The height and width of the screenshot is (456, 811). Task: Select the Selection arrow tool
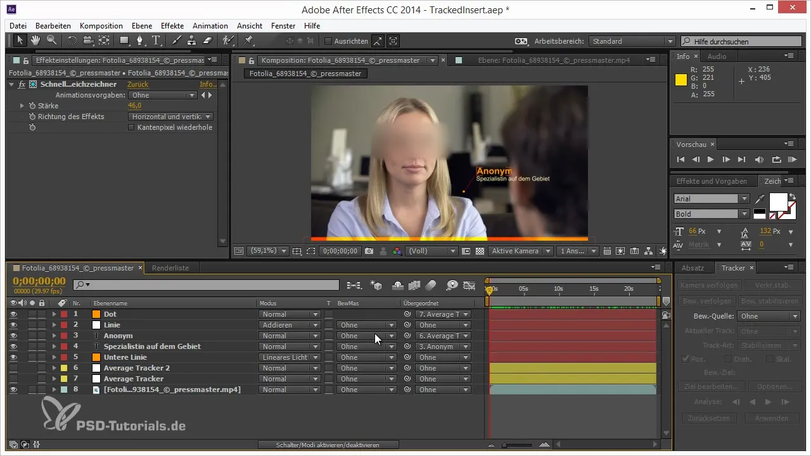click(20, 41)
